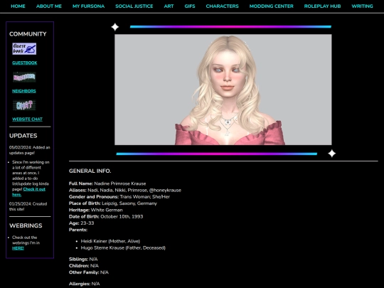Select Social Justice in the top menu

134,6
